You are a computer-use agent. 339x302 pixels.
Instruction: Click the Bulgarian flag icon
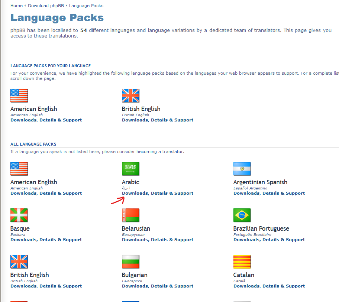click(x=130, y=262)
